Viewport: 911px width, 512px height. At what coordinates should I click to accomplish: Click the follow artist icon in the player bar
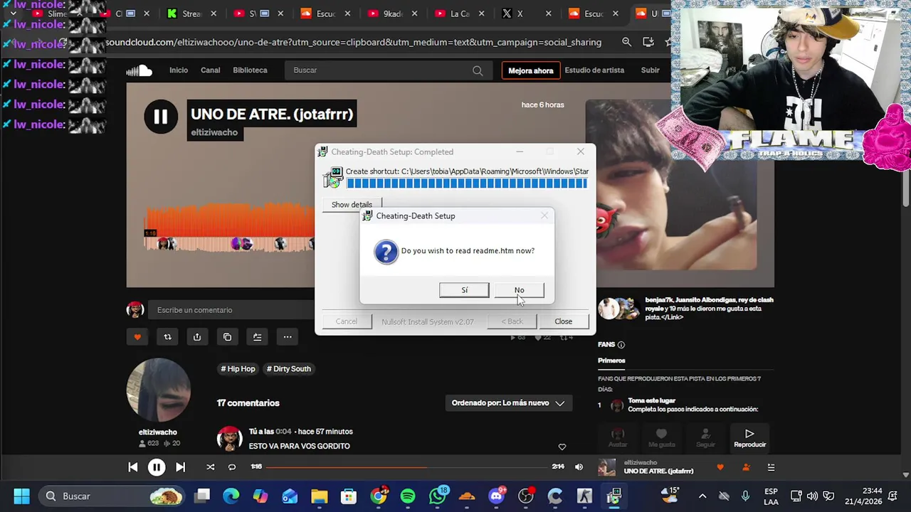pos(746,467)
